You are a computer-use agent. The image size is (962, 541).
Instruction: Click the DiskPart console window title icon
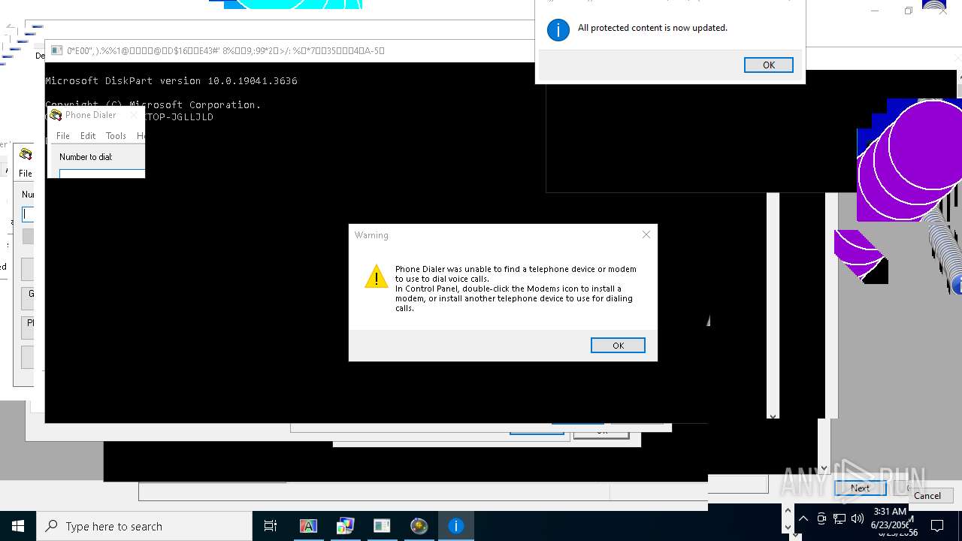click(x=57, y=51)
